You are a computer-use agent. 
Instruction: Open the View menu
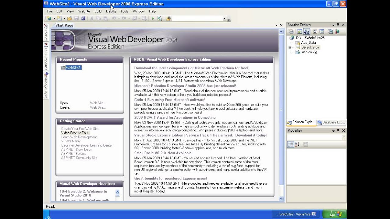(70, 11)
